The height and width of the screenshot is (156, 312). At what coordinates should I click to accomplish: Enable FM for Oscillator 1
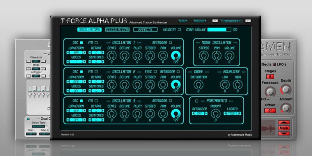coord(96,43)
